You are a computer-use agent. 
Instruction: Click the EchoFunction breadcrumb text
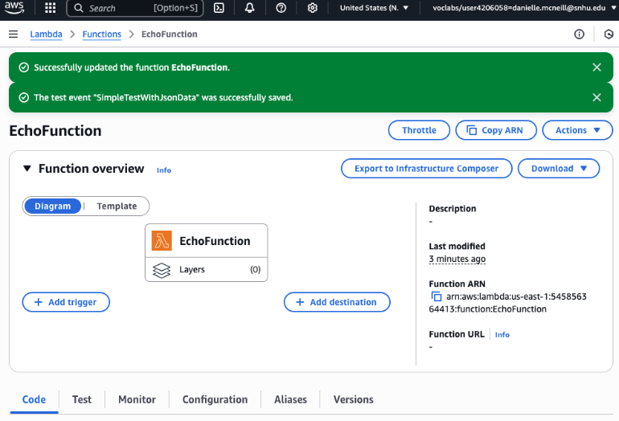(x=170, y=35)
